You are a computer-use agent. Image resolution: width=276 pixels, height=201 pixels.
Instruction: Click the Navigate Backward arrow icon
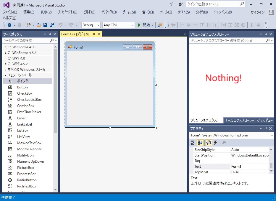(x=9, y=25)
